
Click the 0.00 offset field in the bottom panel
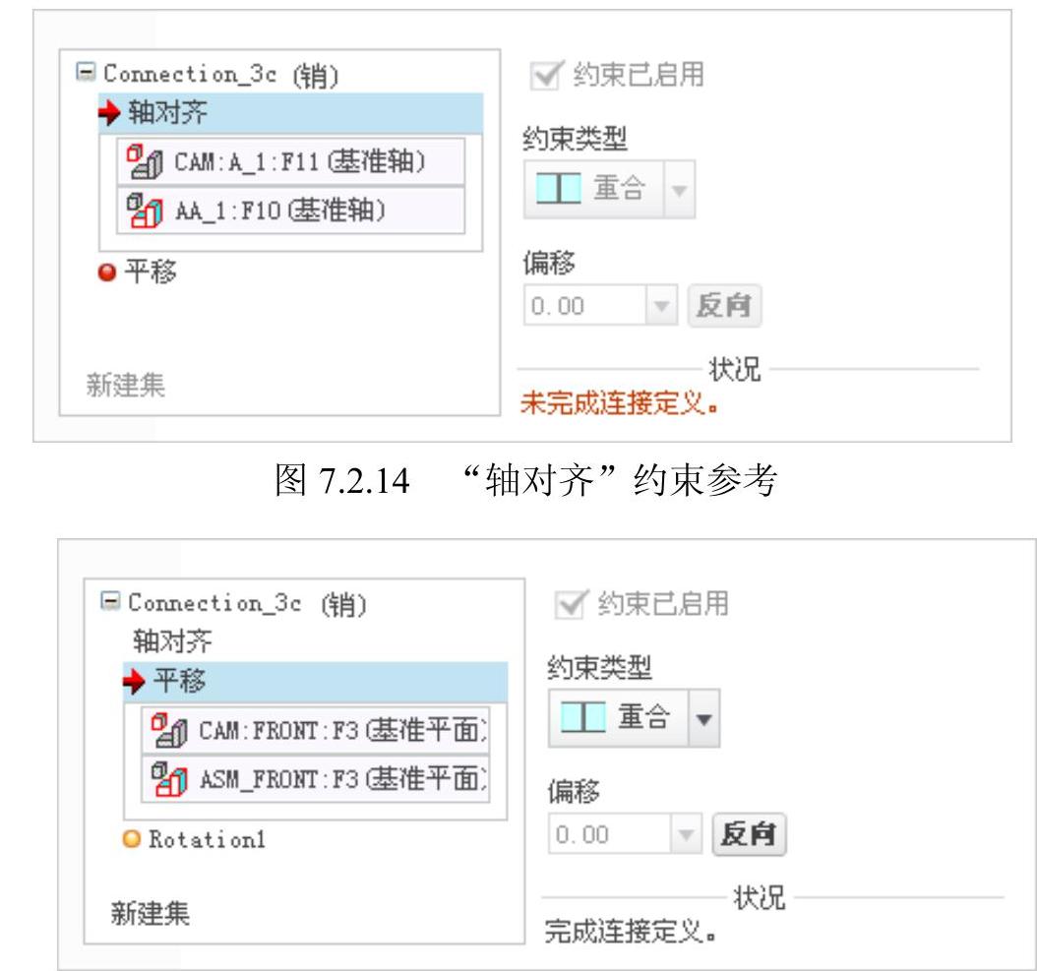click(x=609, y=834)
